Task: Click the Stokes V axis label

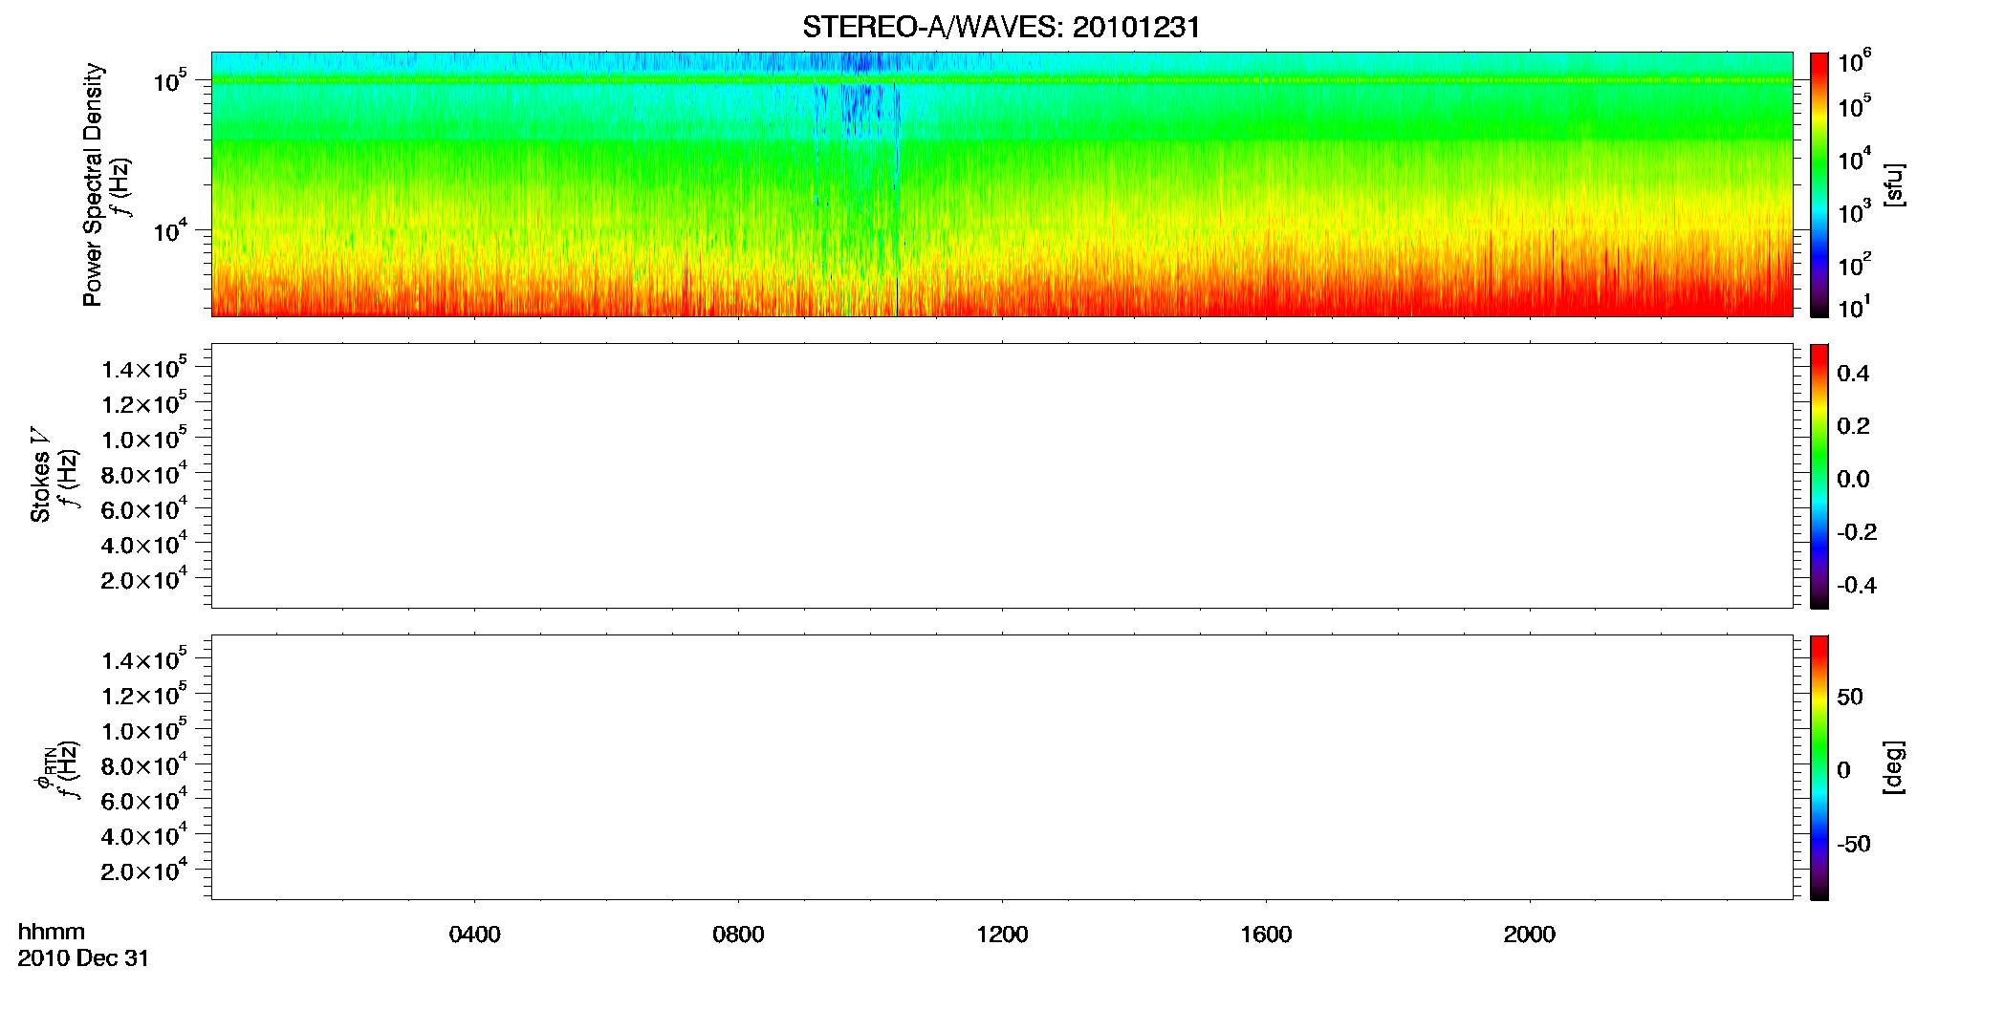Action: (x=40, y=475)
